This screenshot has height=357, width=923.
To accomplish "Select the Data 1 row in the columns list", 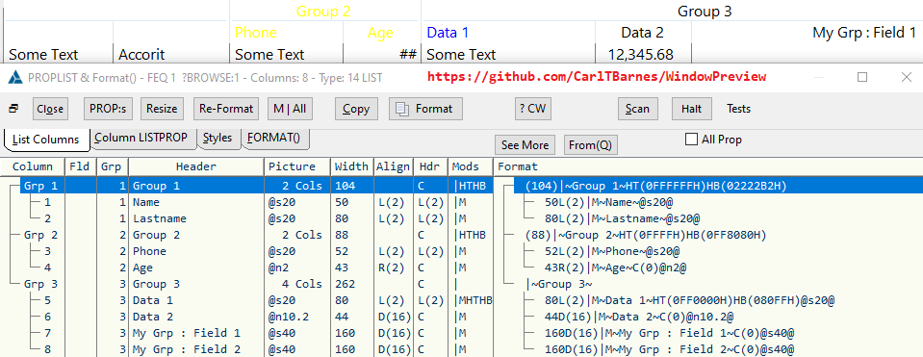I will click(247, 300).
